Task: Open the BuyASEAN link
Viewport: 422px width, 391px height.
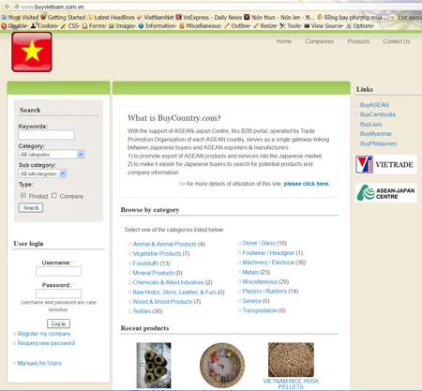Action: click(x=374, y=105)
